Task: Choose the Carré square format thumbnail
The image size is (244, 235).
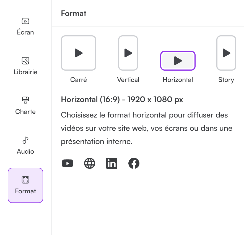Action: click(x=79, y=53)
